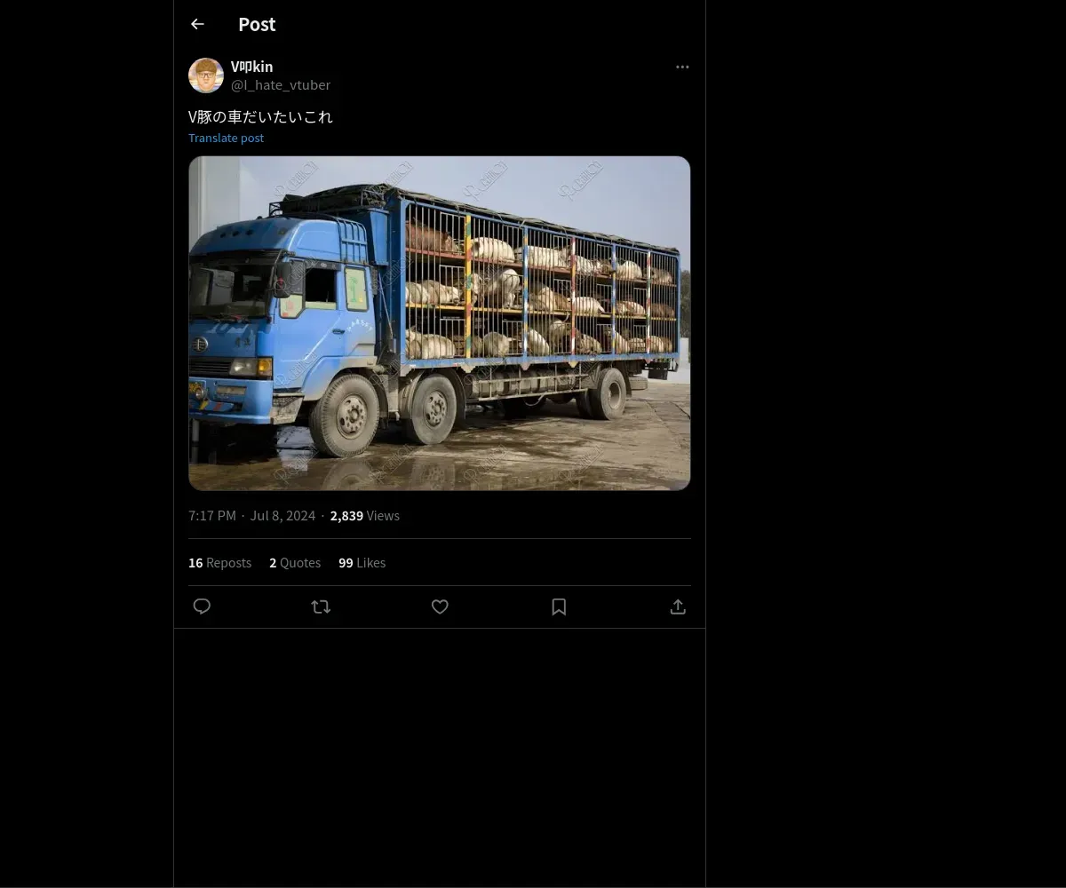This screenshot has height=888, width=1066.
Task: Like the post with the heart icon
Action: pos(440,607)
